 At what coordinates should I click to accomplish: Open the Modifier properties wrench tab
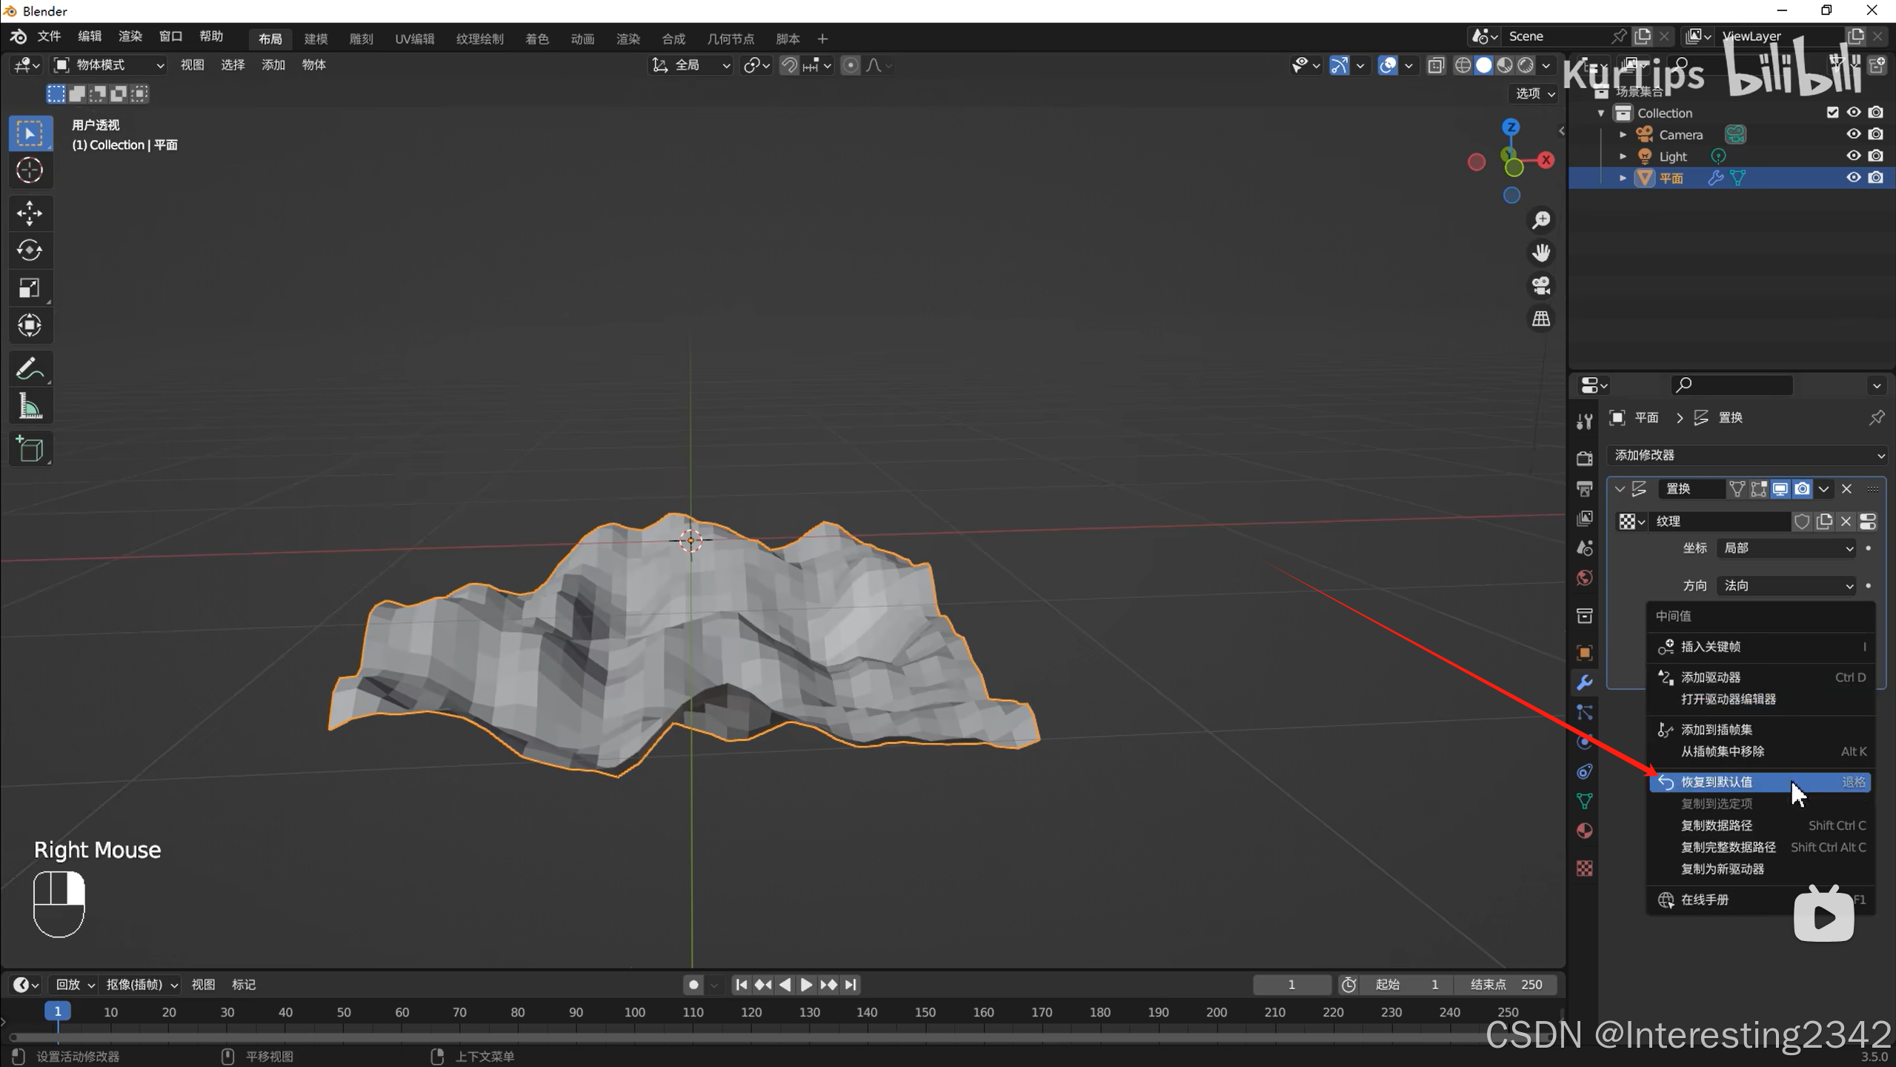tap(1584, 682)
